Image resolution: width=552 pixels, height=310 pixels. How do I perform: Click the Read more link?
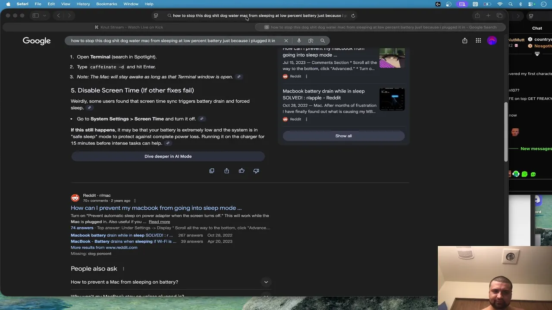tap(159, 222)
